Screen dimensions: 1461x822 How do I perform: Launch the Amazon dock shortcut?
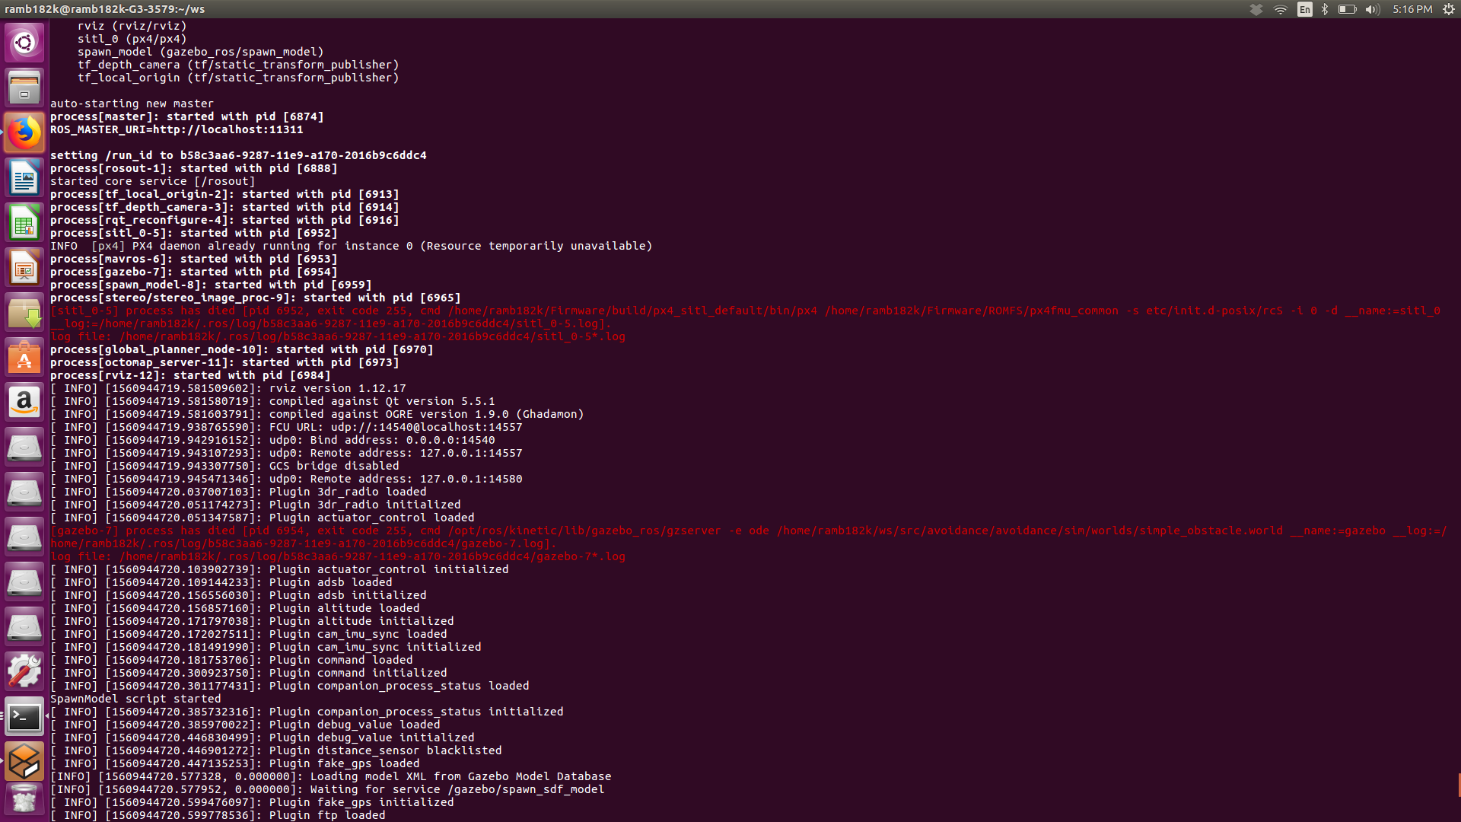[24, 402]
